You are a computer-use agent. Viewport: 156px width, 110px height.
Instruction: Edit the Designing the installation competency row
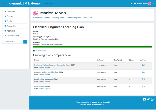point(143,65)
